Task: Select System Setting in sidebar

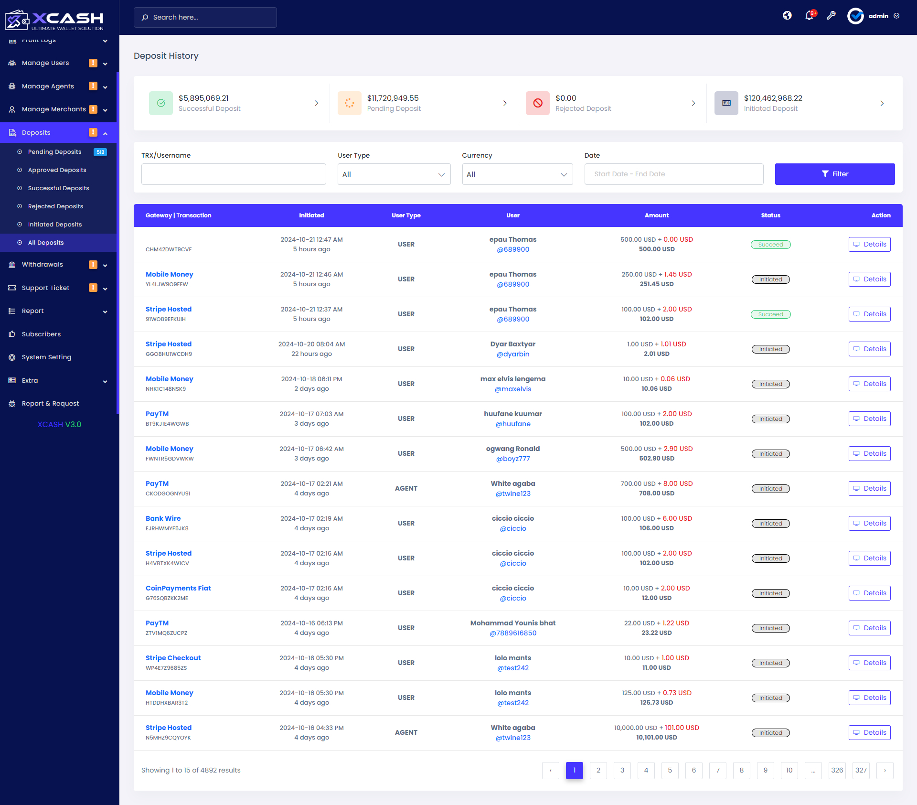Action: click(x=46, y=357)
